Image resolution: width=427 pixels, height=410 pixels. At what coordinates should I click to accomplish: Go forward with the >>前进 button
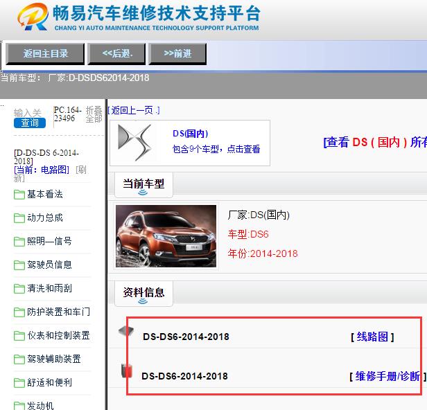(177, 53)
